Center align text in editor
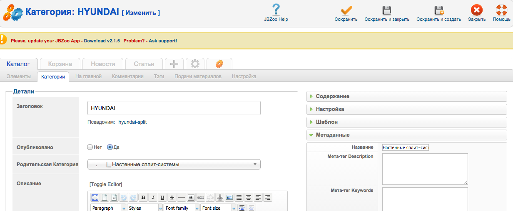 pyautogui.click(x=249, y=198)
